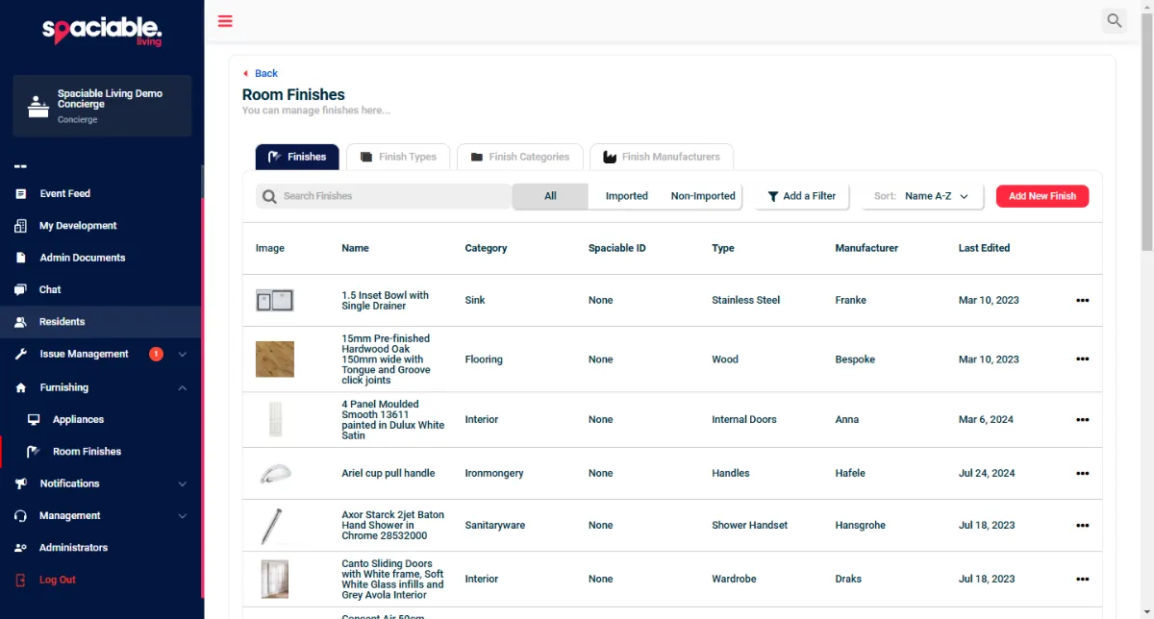The image size is (1154, 619).
Task: Click 'Jul 24, 2024' date cell
Action: click(x=987, y=474)
